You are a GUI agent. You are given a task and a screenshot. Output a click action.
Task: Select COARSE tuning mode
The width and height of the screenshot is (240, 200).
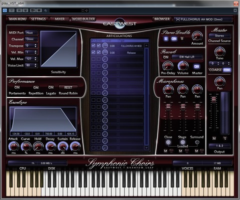(215, 70)
